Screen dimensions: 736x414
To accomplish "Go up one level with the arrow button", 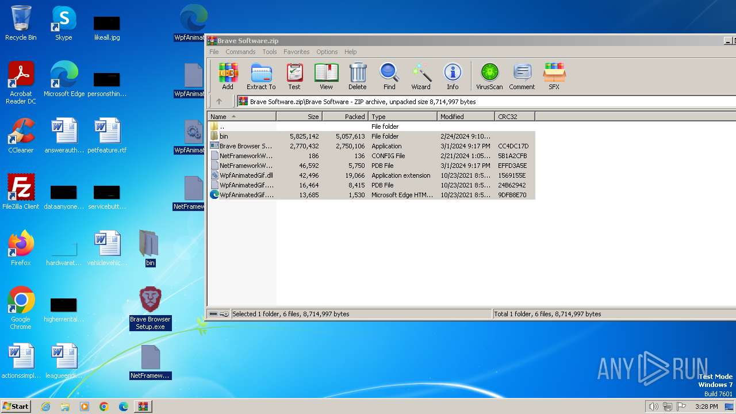I will point(219,102).
